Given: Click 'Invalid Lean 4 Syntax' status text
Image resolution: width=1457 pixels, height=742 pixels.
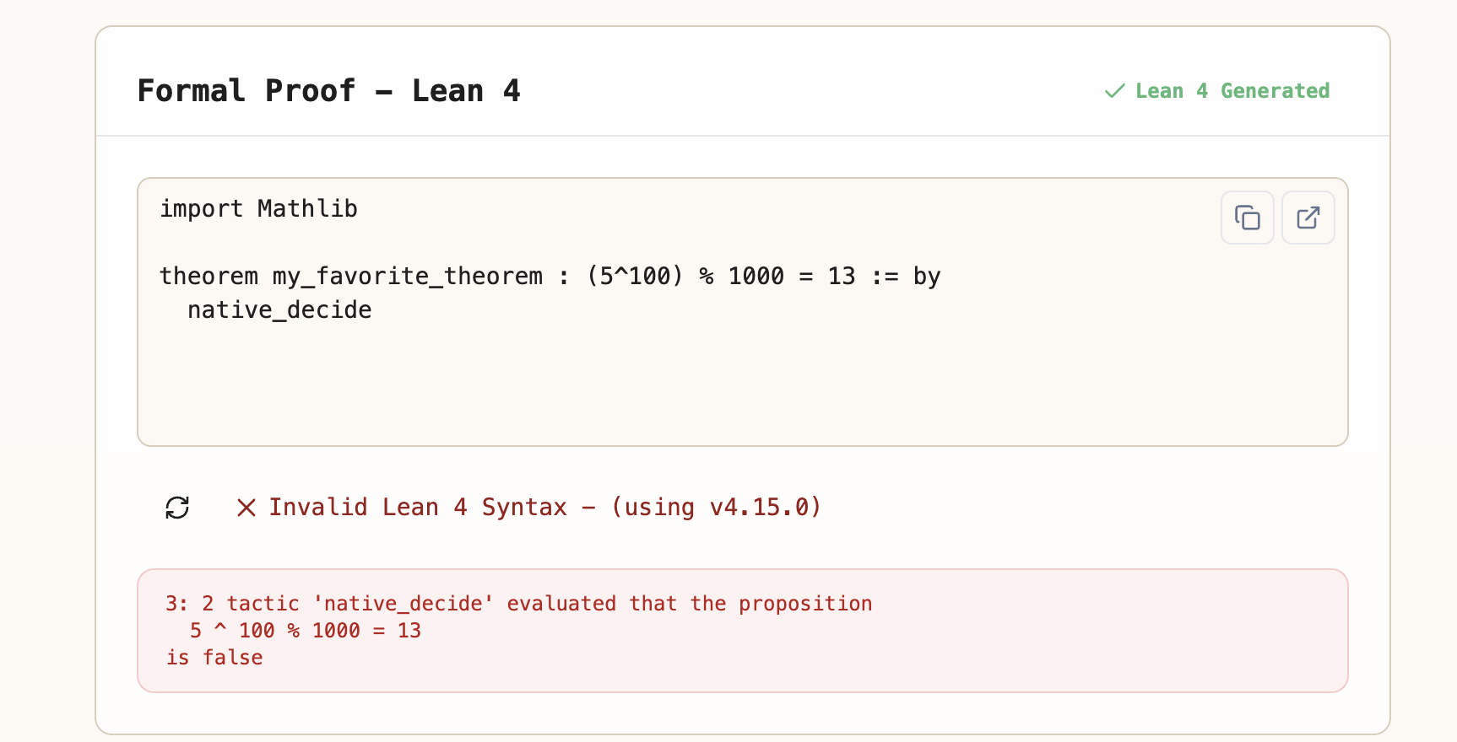Looking at the screenshot, I should (x=418, y=508).
